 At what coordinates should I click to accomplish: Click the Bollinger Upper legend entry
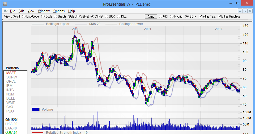click(57, 24)
